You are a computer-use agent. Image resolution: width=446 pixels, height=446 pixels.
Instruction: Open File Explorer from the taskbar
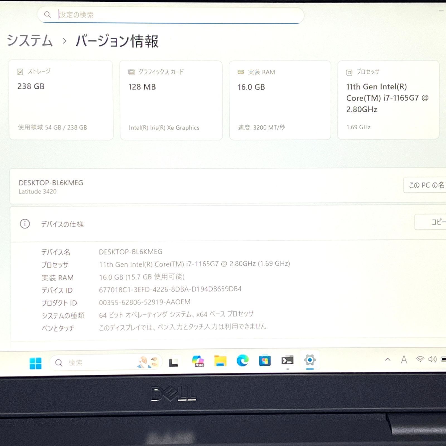[220, 361]
